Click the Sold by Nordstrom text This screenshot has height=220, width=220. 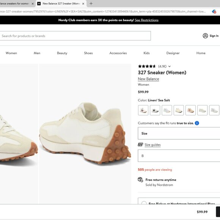click(159, 185)
